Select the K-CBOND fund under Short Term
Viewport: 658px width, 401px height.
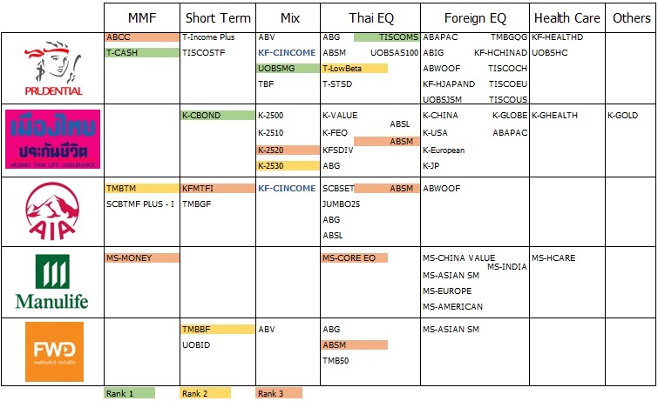click(x=217, y=116)
